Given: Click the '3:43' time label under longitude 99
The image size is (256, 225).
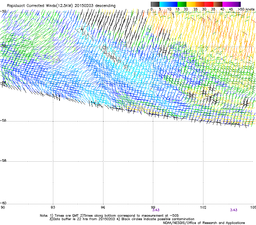Looking at the screenshot, I should [x=156, y=210].
